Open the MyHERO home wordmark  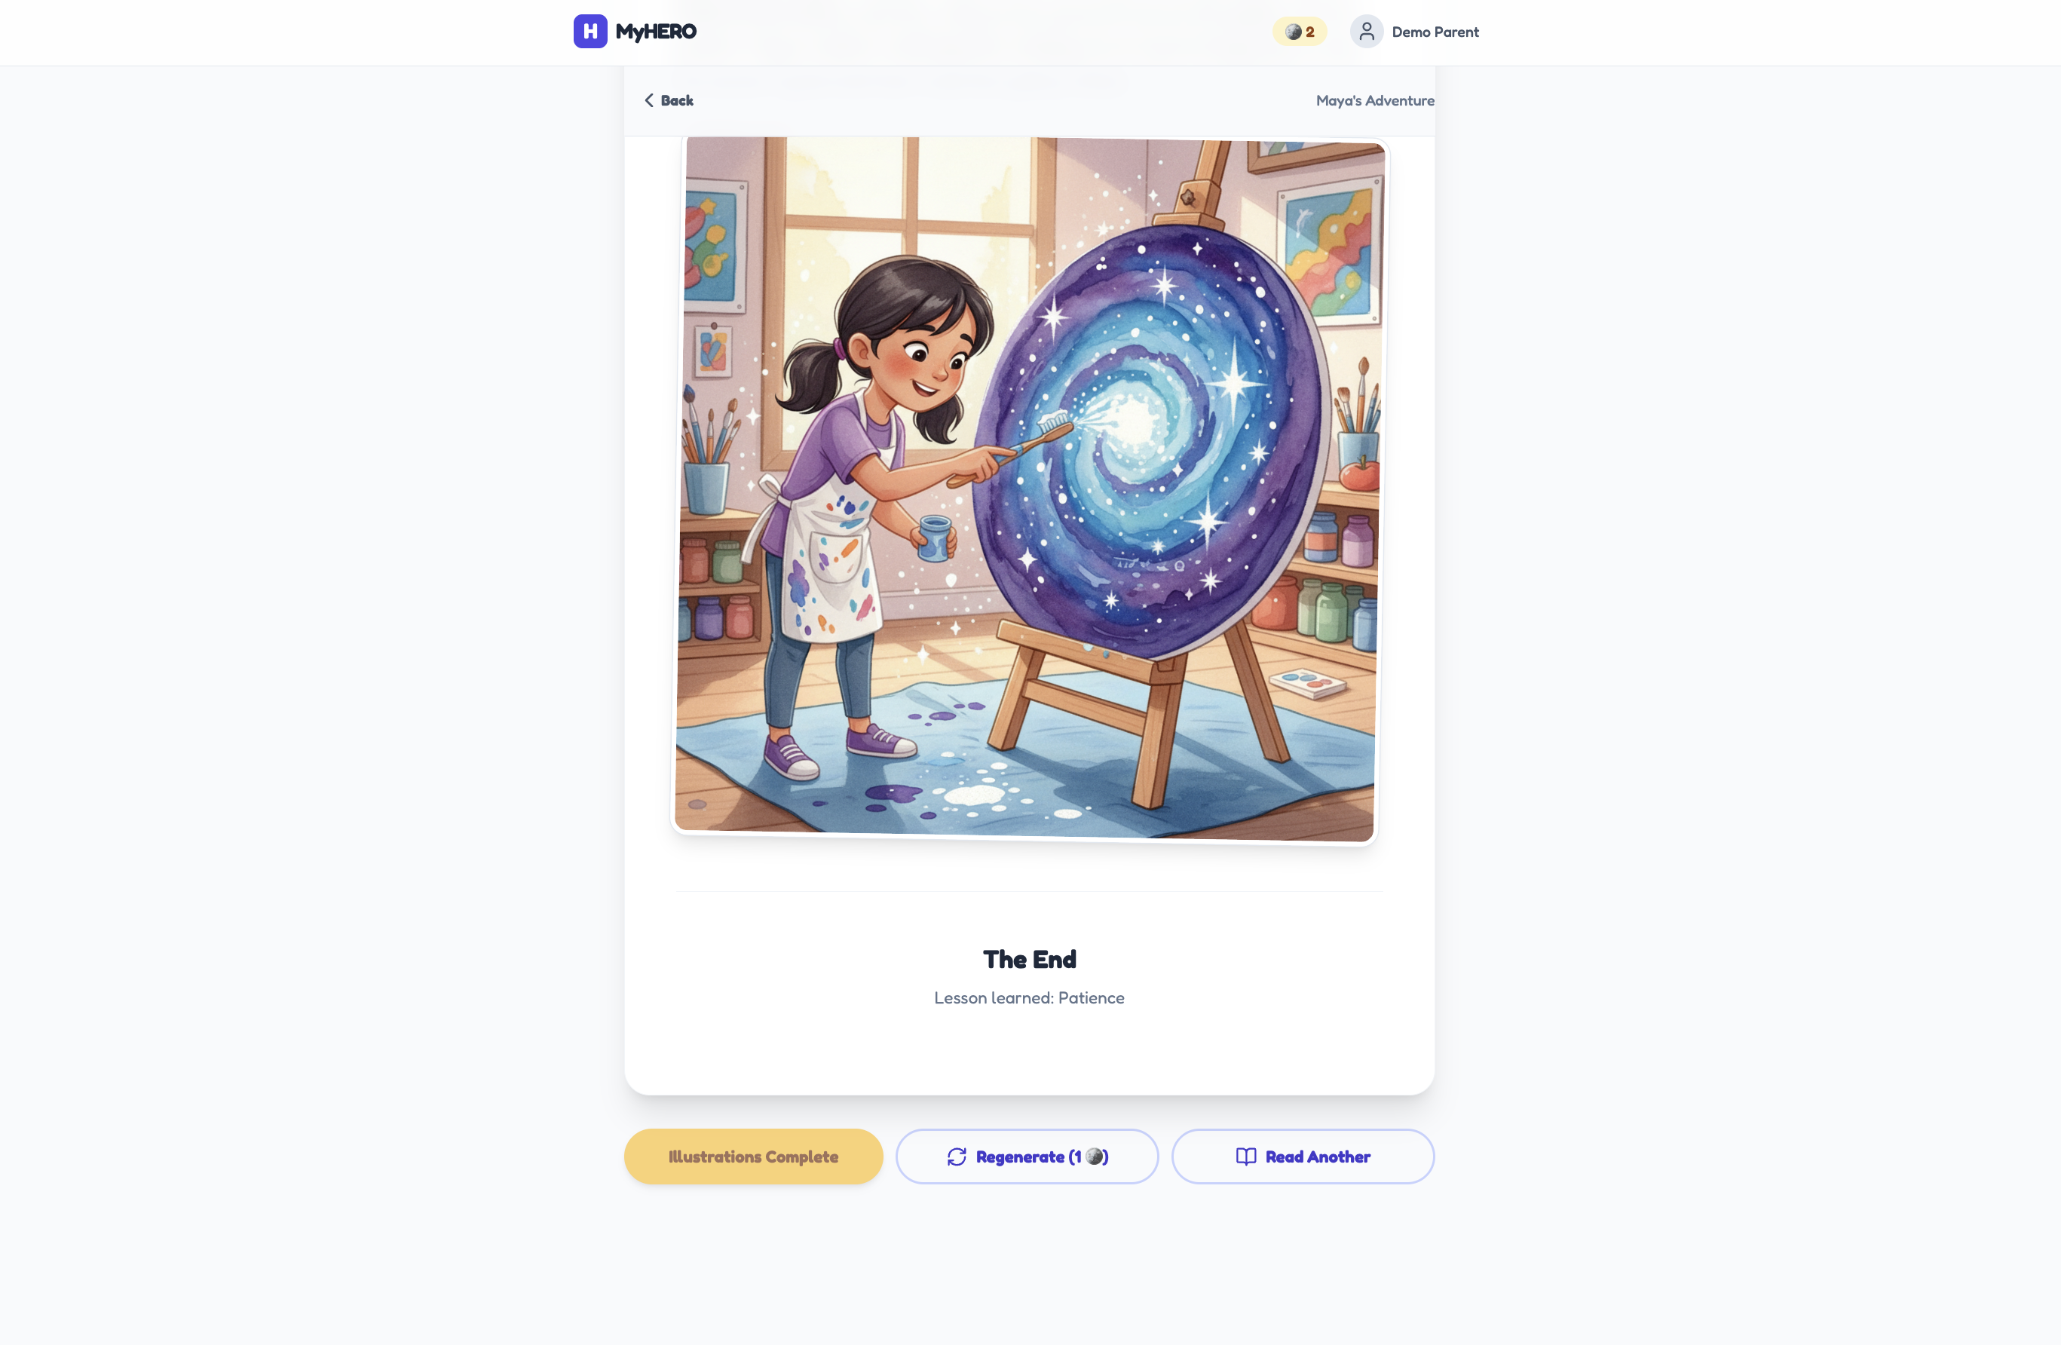click(656, 32)
